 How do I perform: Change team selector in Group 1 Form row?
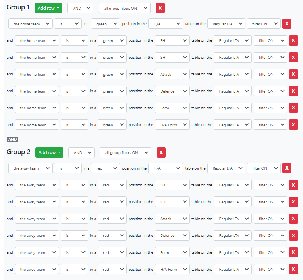click(37, 108)
